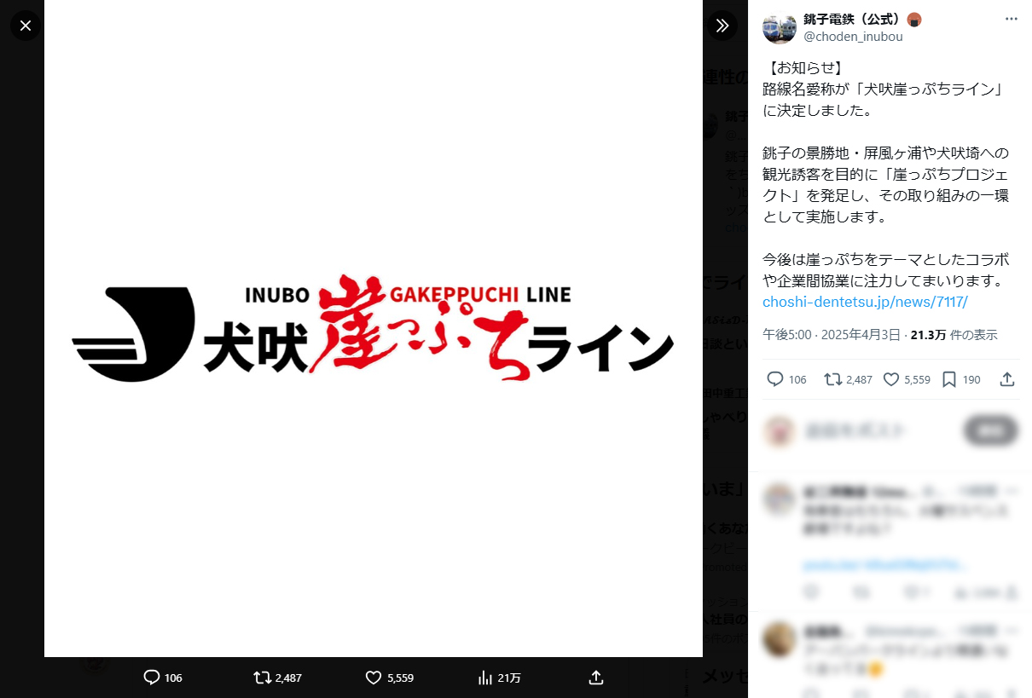Close the image viewer with the X button
Screen dimensions: 1032x698
[26, 26]
